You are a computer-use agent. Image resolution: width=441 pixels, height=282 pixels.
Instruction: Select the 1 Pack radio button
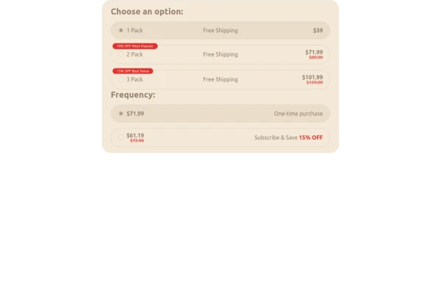point(121,30)
